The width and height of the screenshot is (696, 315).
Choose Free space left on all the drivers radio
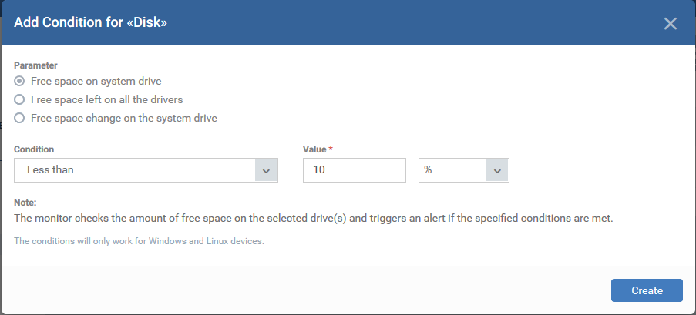tap(19, 99)
